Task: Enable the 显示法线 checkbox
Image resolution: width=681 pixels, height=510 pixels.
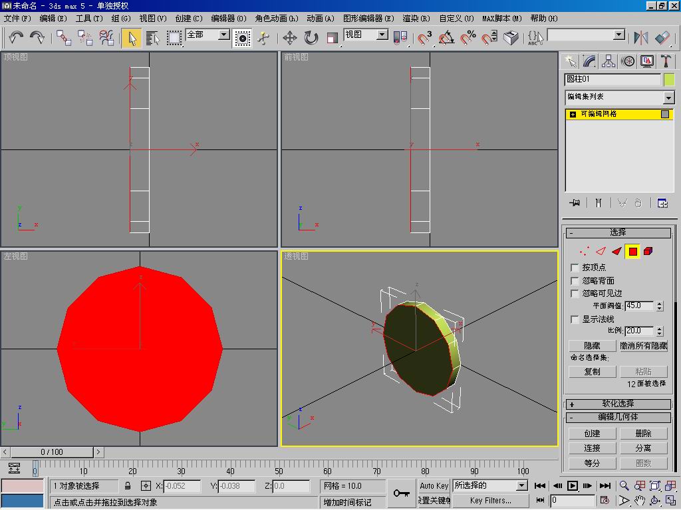Action: [575, 319]
